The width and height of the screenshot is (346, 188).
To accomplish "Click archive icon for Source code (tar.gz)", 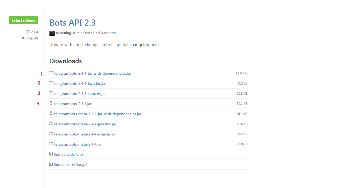I will coord(51,164).
